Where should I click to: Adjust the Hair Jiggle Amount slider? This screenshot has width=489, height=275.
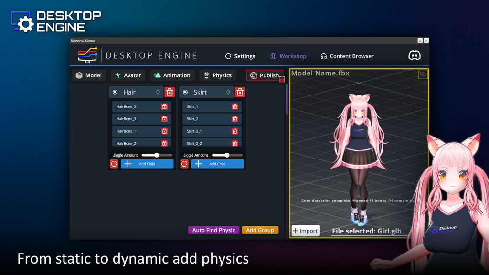pyautogui.click(x=157, y=155)
